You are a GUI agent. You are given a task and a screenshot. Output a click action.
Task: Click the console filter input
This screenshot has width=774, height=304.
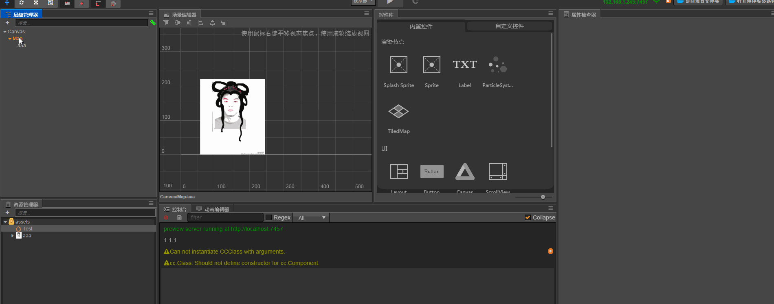pos(225,217)
